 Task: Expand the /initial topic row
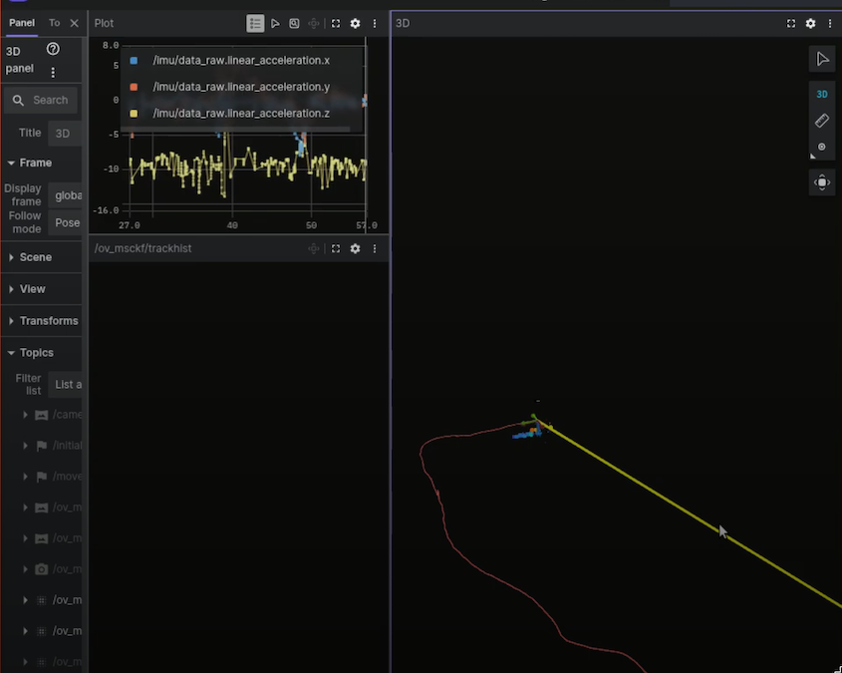coord(25,446)
